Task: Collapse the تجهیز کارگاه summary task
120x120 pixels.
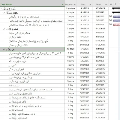Action: (4, 13)
